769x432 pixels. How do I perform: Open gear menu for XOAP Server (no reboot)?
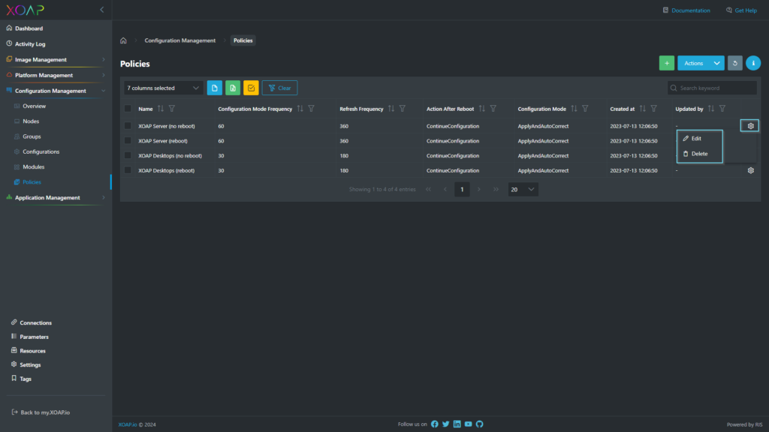pyautogui.click(x=750, y=126)
